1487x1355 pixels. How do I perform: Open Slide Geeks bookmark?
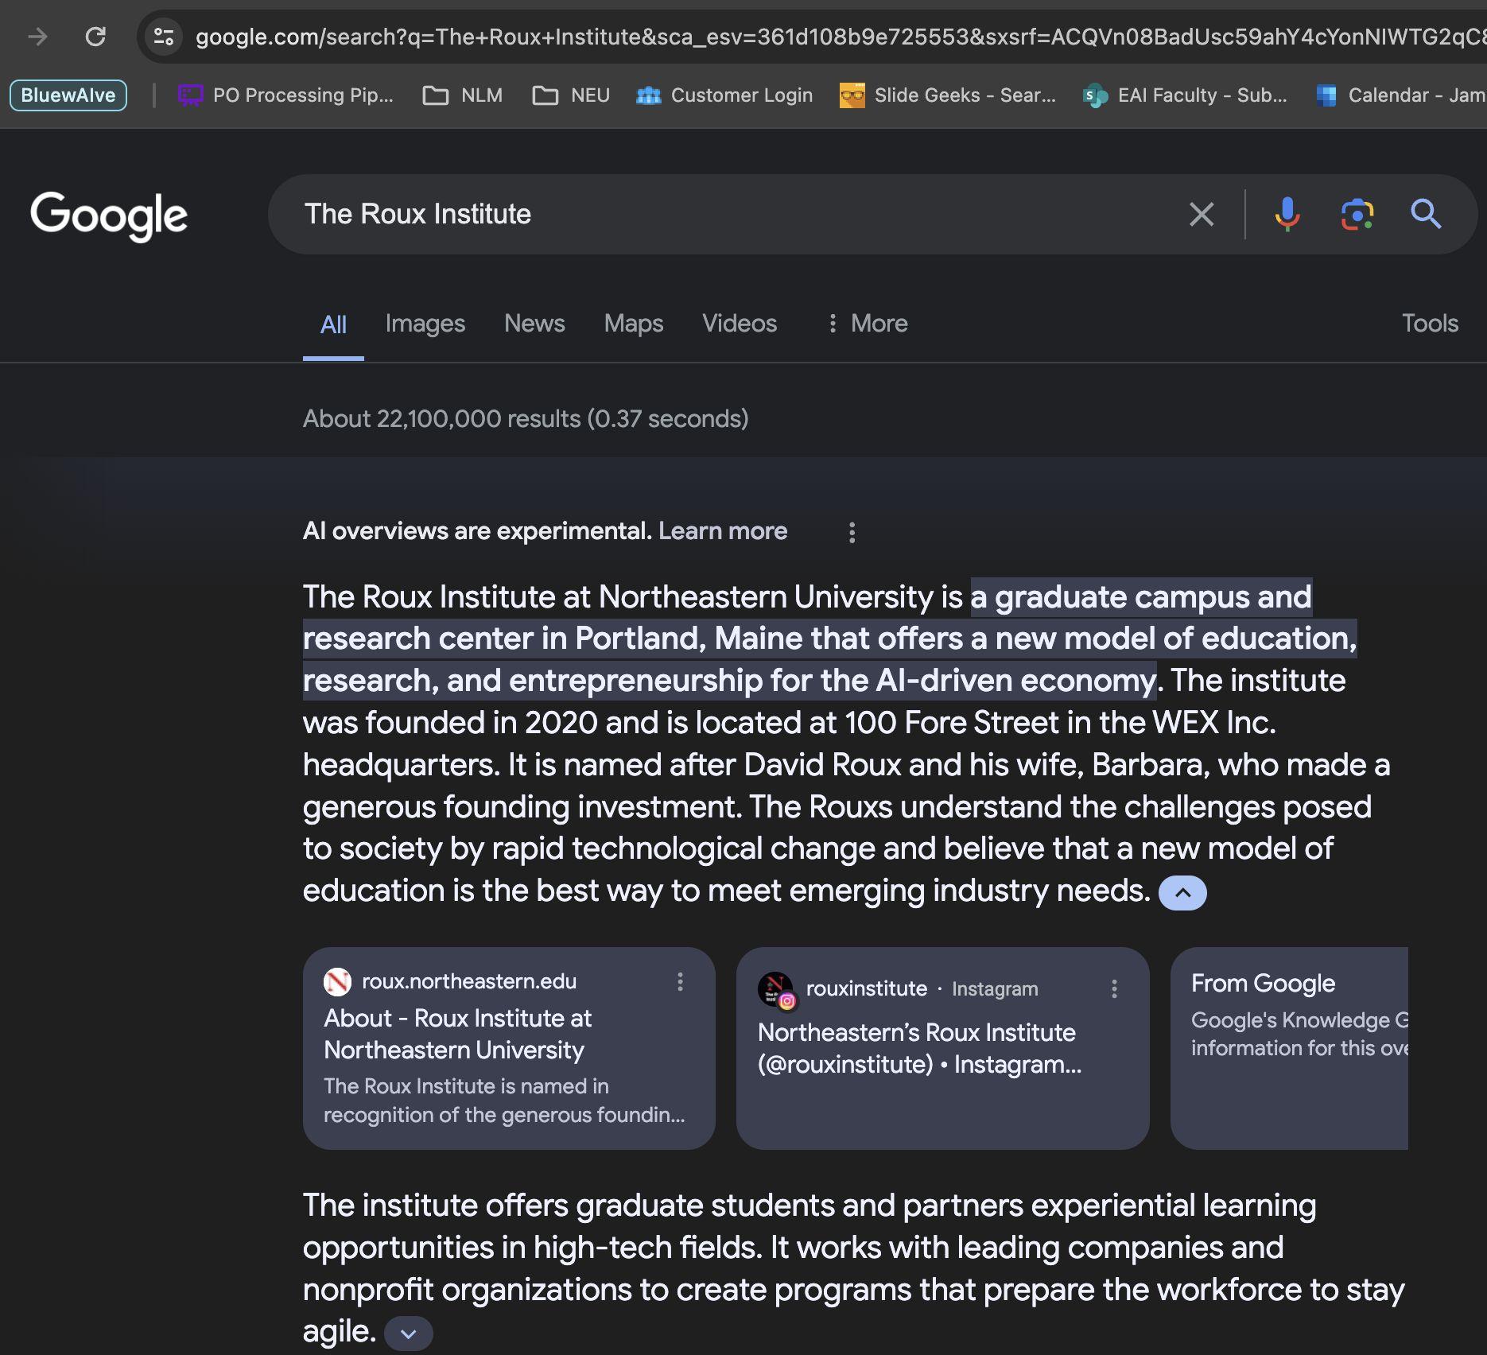(948, 95)
